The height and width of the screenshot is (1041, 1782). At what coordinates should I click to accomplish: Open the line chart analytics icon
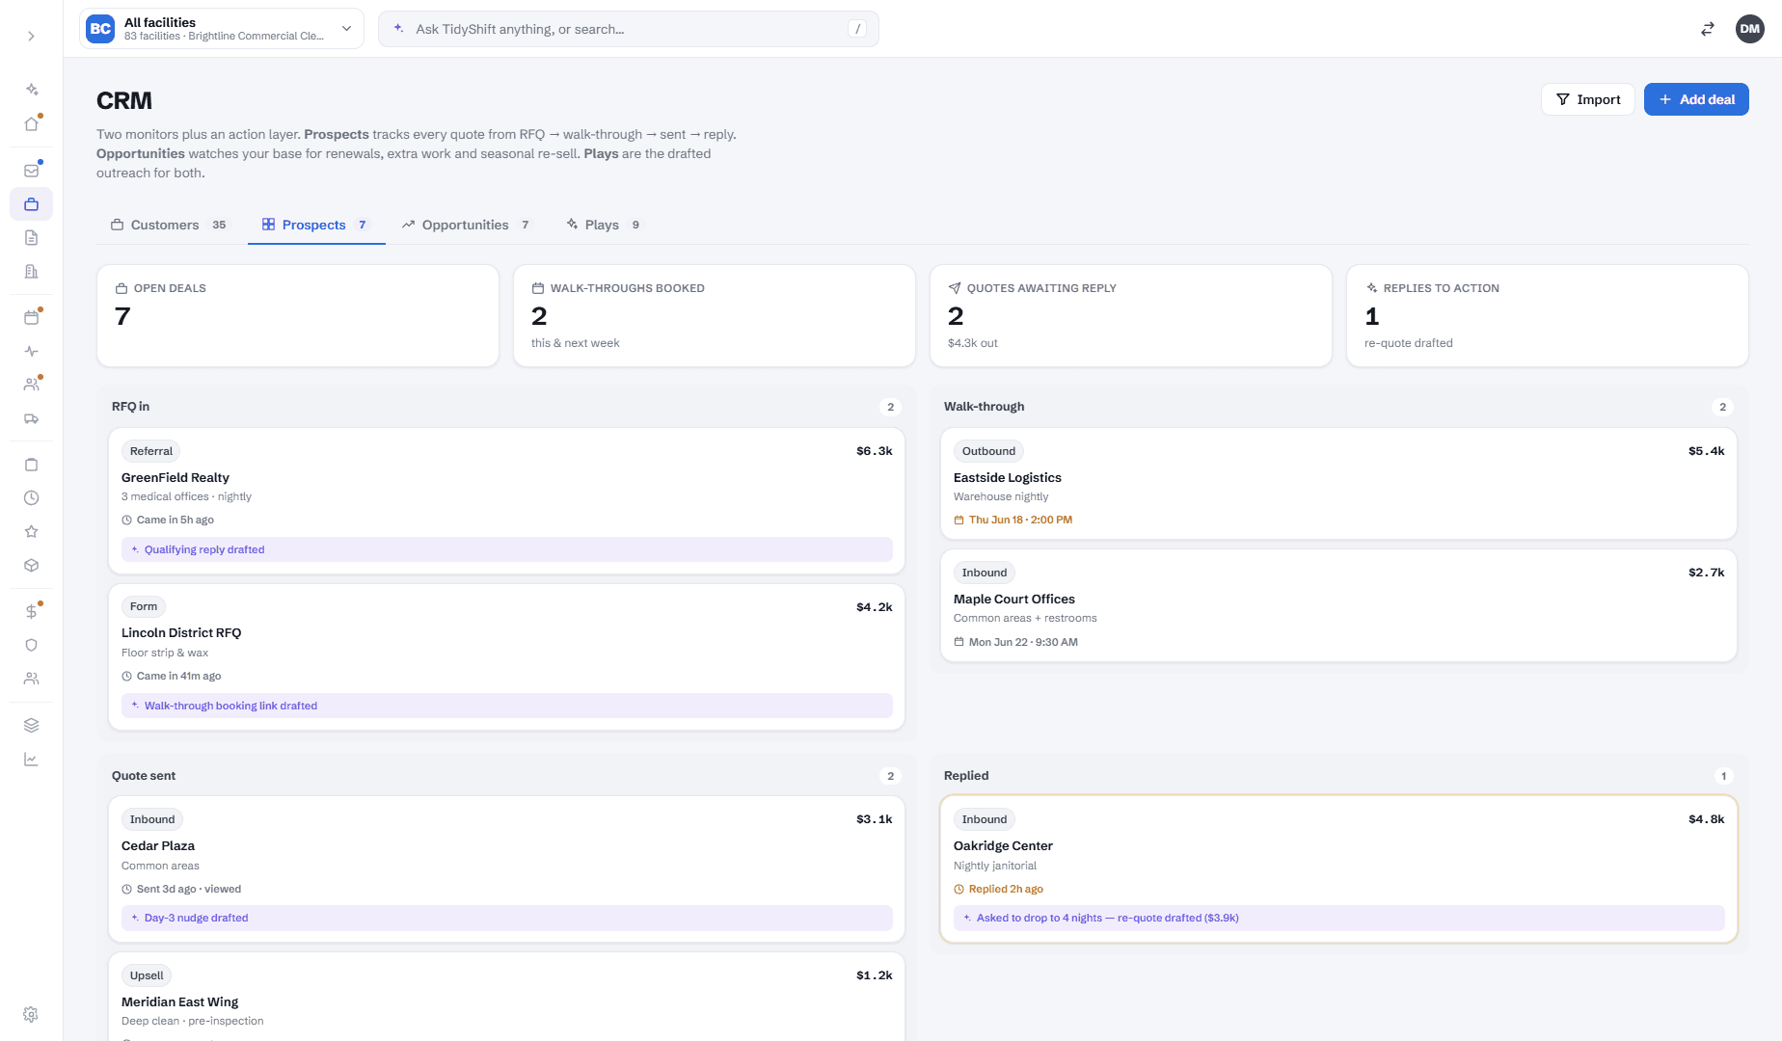coord(31,760)
